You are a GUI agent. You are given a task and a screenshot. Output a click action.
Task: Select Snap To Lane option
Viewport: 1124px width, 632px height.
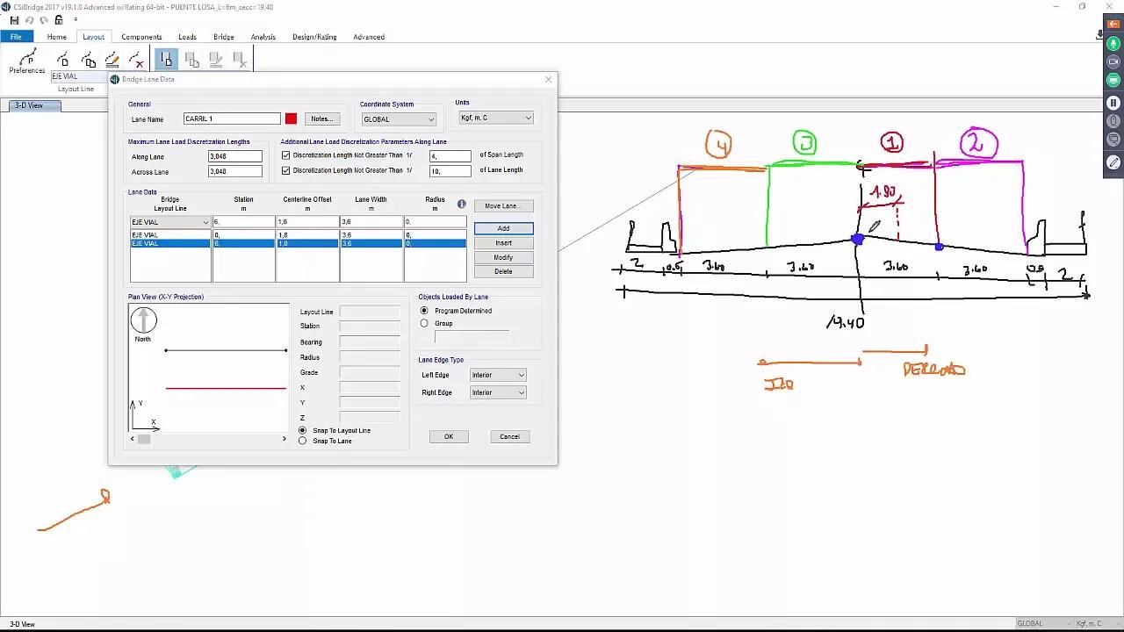[x=303, y=441]
